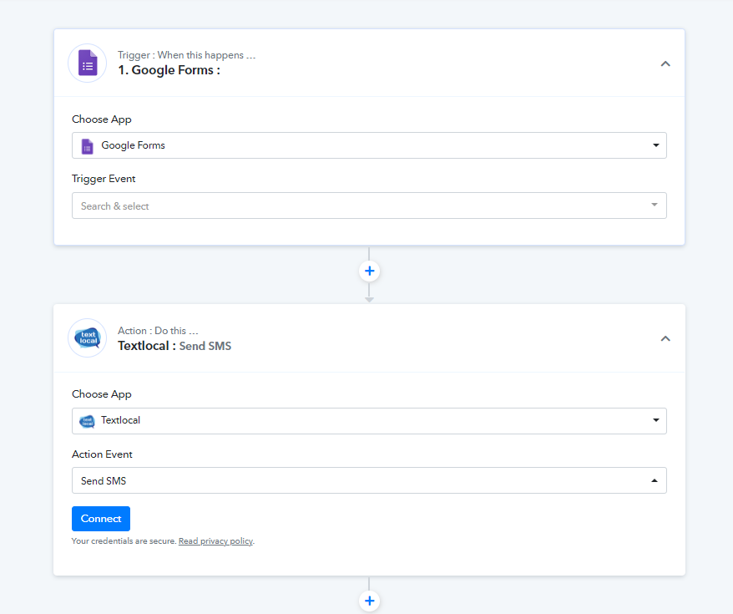The width and height of the screenshot is (733, 614).
Task: Click the 'Action Event' label
Action: click(102, 454)
